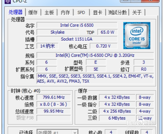
Task: Click the multiplier value x 8.0 (8 - 36)
Action: (x=54, y=104)
